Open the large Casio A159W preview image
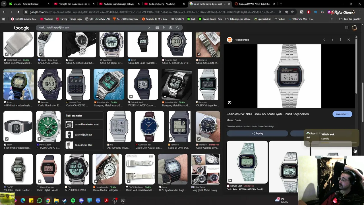Image resolution: width=364 pixels, height=205 pixels. [289, 76]
